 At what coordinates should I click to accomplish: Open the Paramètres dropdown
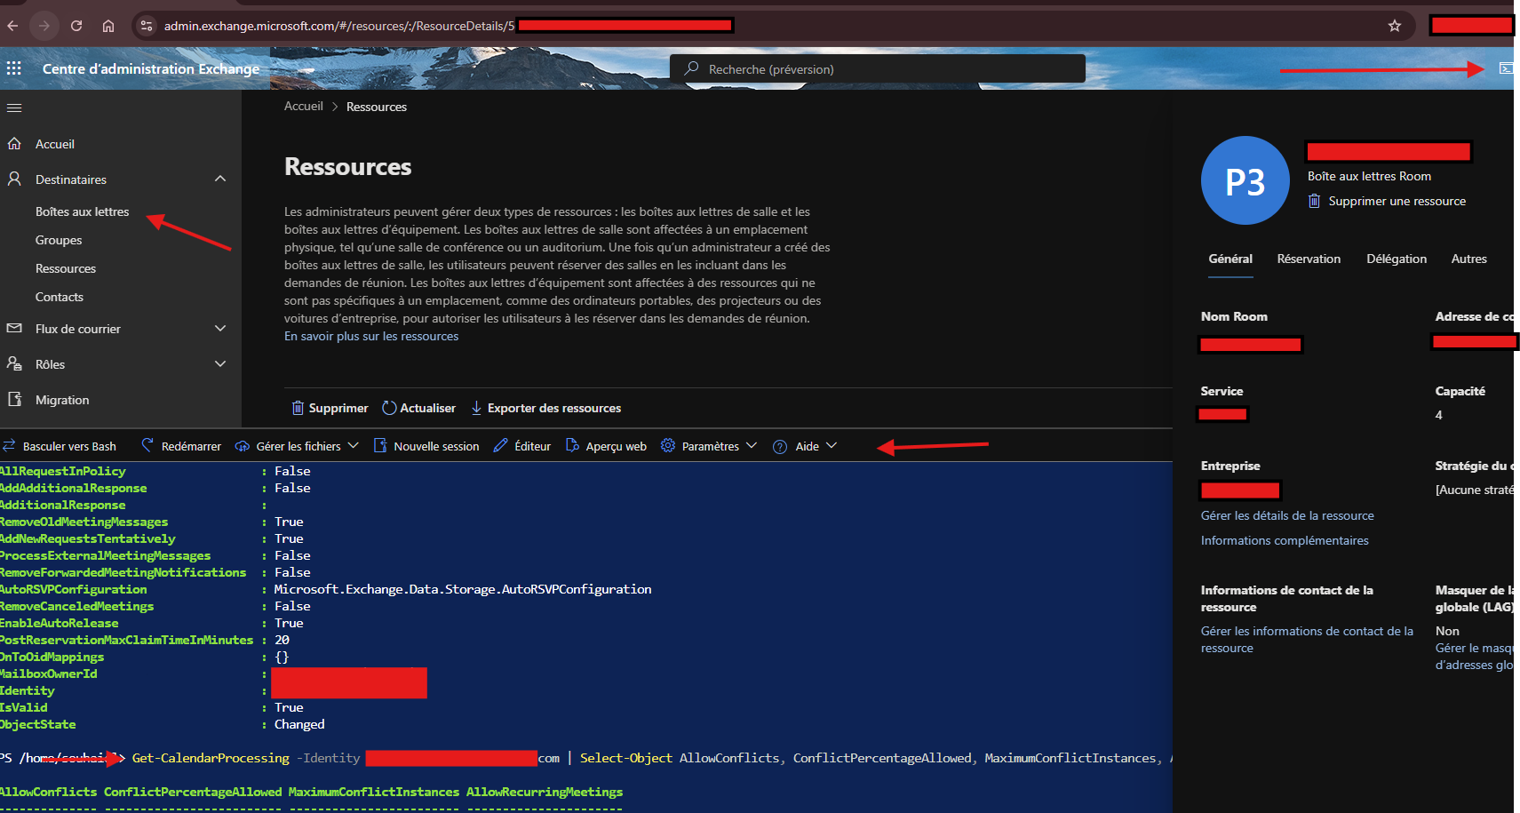click(x=709, y=446)
